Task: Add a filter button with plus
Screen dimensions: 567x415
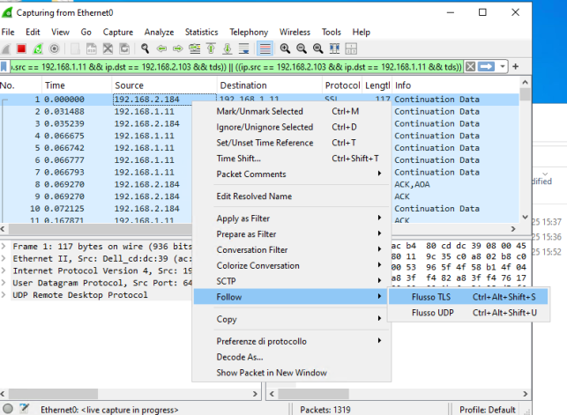Action: (516, 67)
